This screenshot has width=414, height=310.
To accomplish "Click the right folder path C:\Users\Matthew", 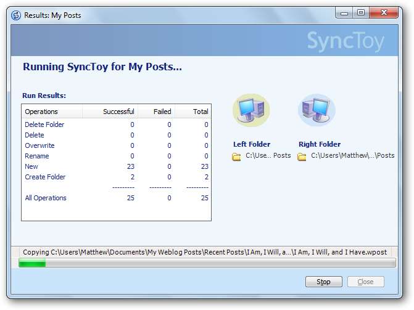I will tap(352, 156).
